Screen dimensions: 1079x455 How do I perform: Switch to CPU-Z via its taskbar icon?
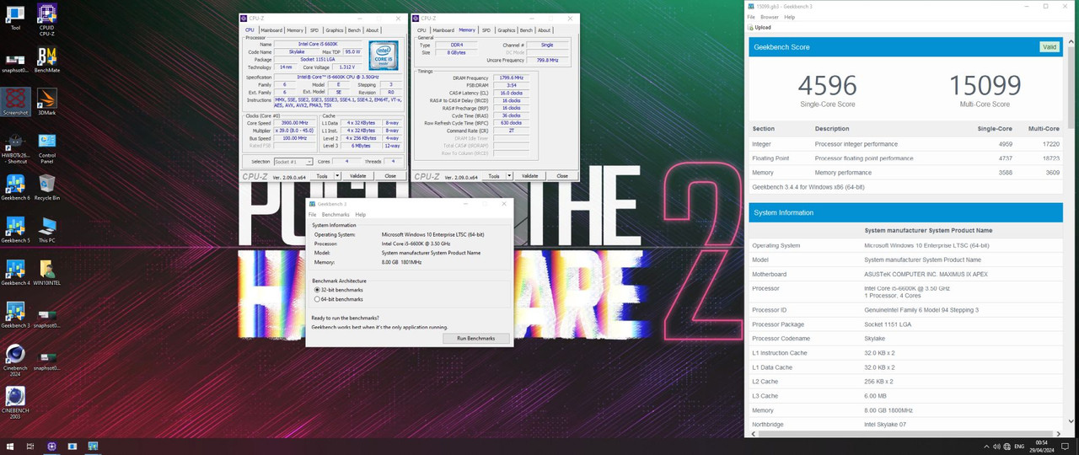tap(52, 446)
